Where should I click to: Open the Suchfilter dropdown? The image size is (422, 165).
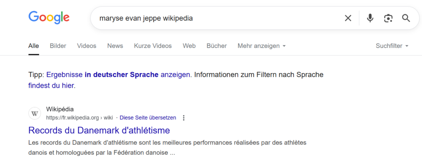pyautogui.click(x=392, y=46)
